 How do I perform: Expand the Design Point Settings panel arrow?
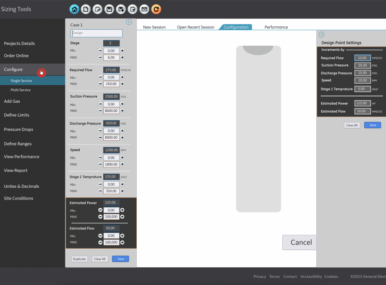[x=322, y=35]
